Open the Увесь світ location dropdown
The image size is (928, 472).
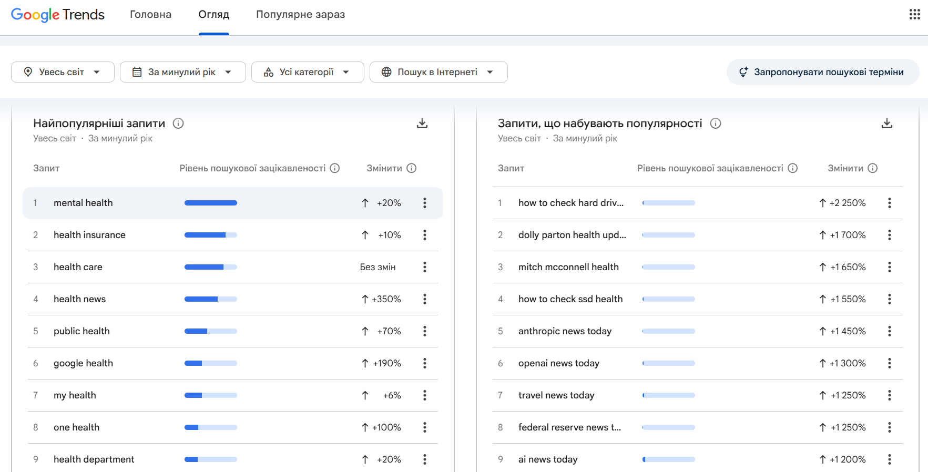click(x=63, y=72)
